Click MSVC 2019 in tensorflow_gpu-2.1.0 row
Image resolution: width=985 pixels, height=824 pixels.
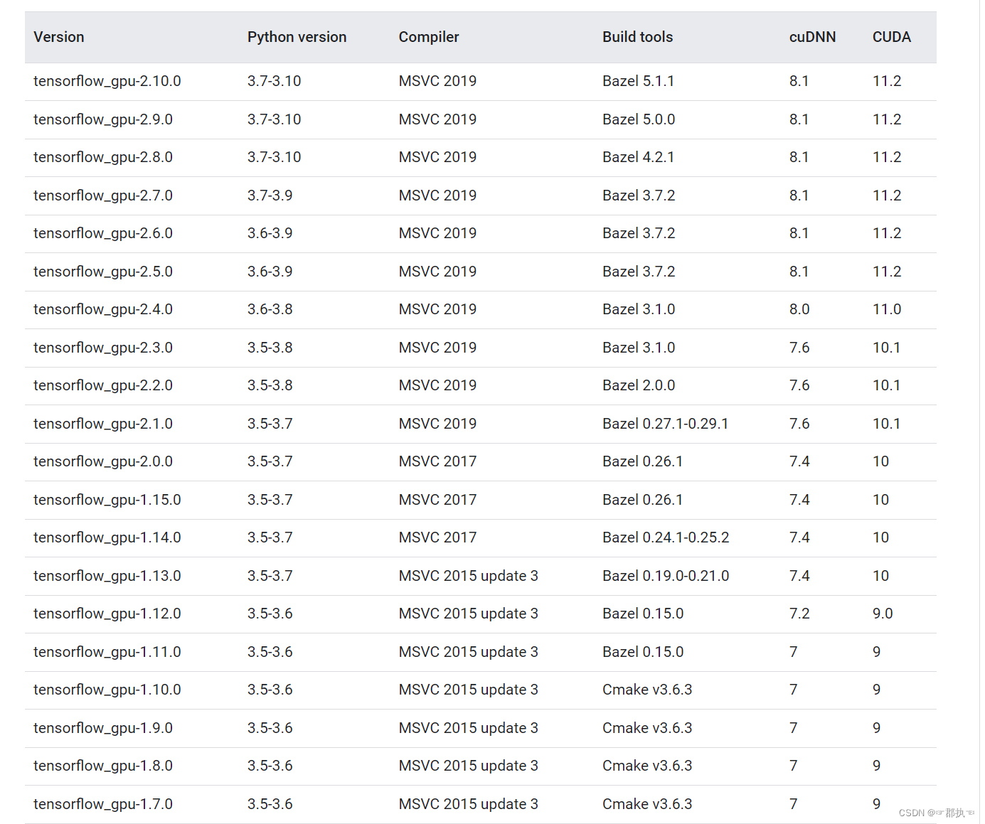438,424
